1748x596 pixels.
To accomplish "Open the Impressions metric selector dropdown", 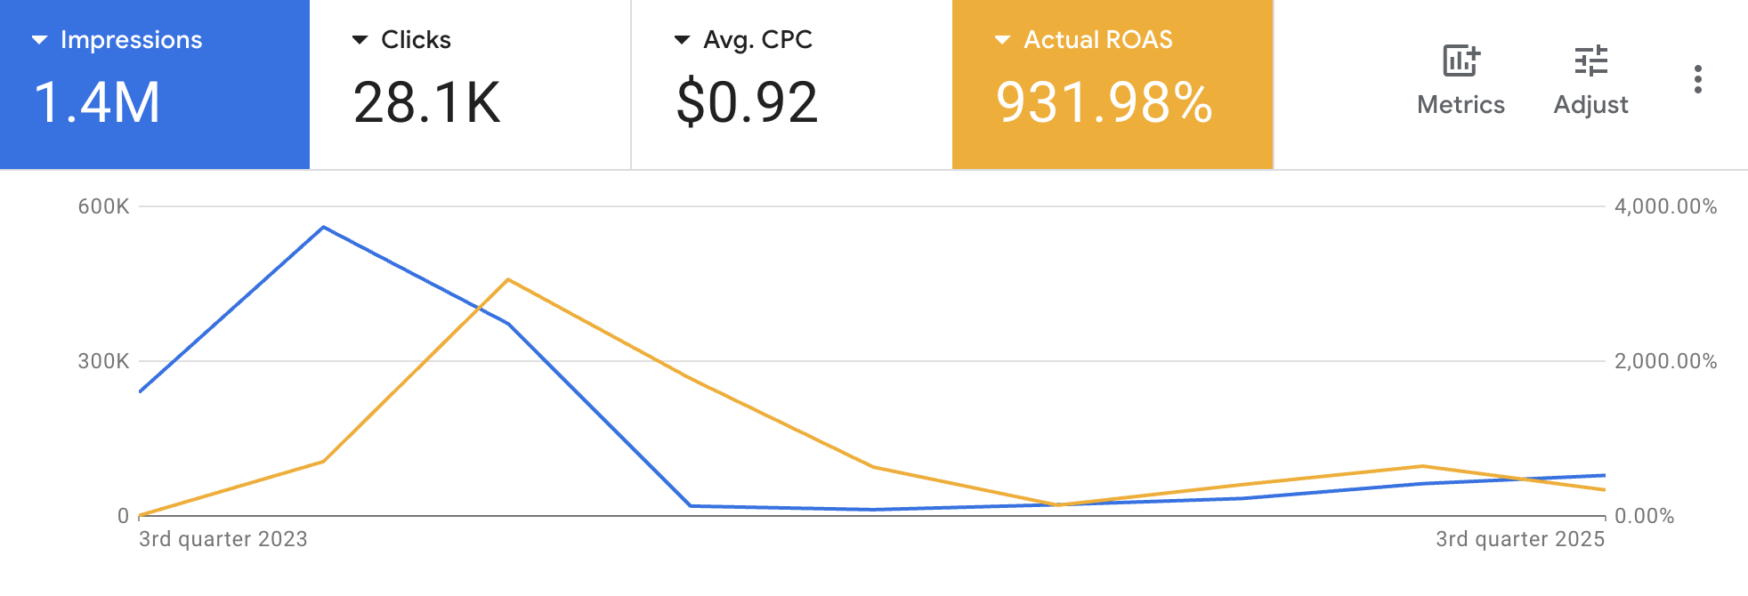I will click(39, 39).
